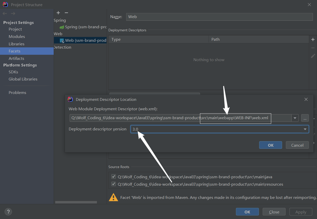317x219 pixels.
Task: Select Project in Project Settings
Action: pos(15,29)
